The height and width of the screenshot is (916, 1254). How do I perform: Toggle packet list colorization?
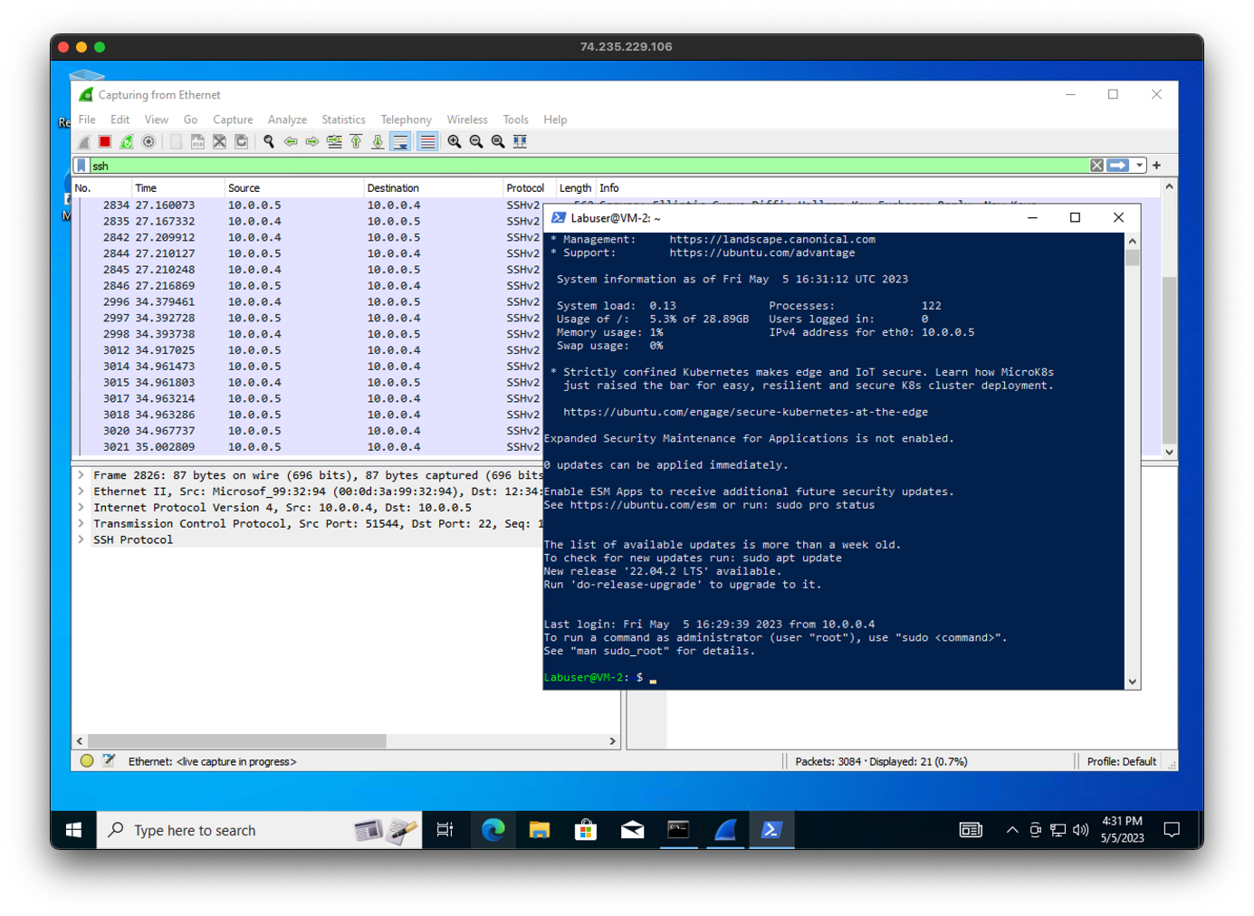[x=426, y=141]
